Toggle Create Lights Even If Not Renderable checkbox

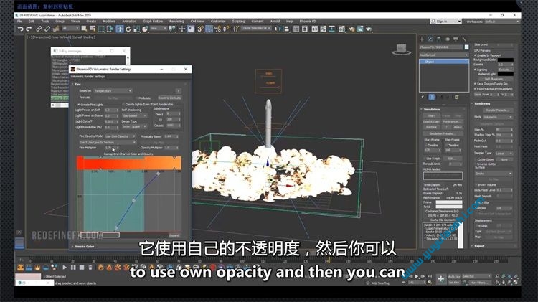[123, 105]
